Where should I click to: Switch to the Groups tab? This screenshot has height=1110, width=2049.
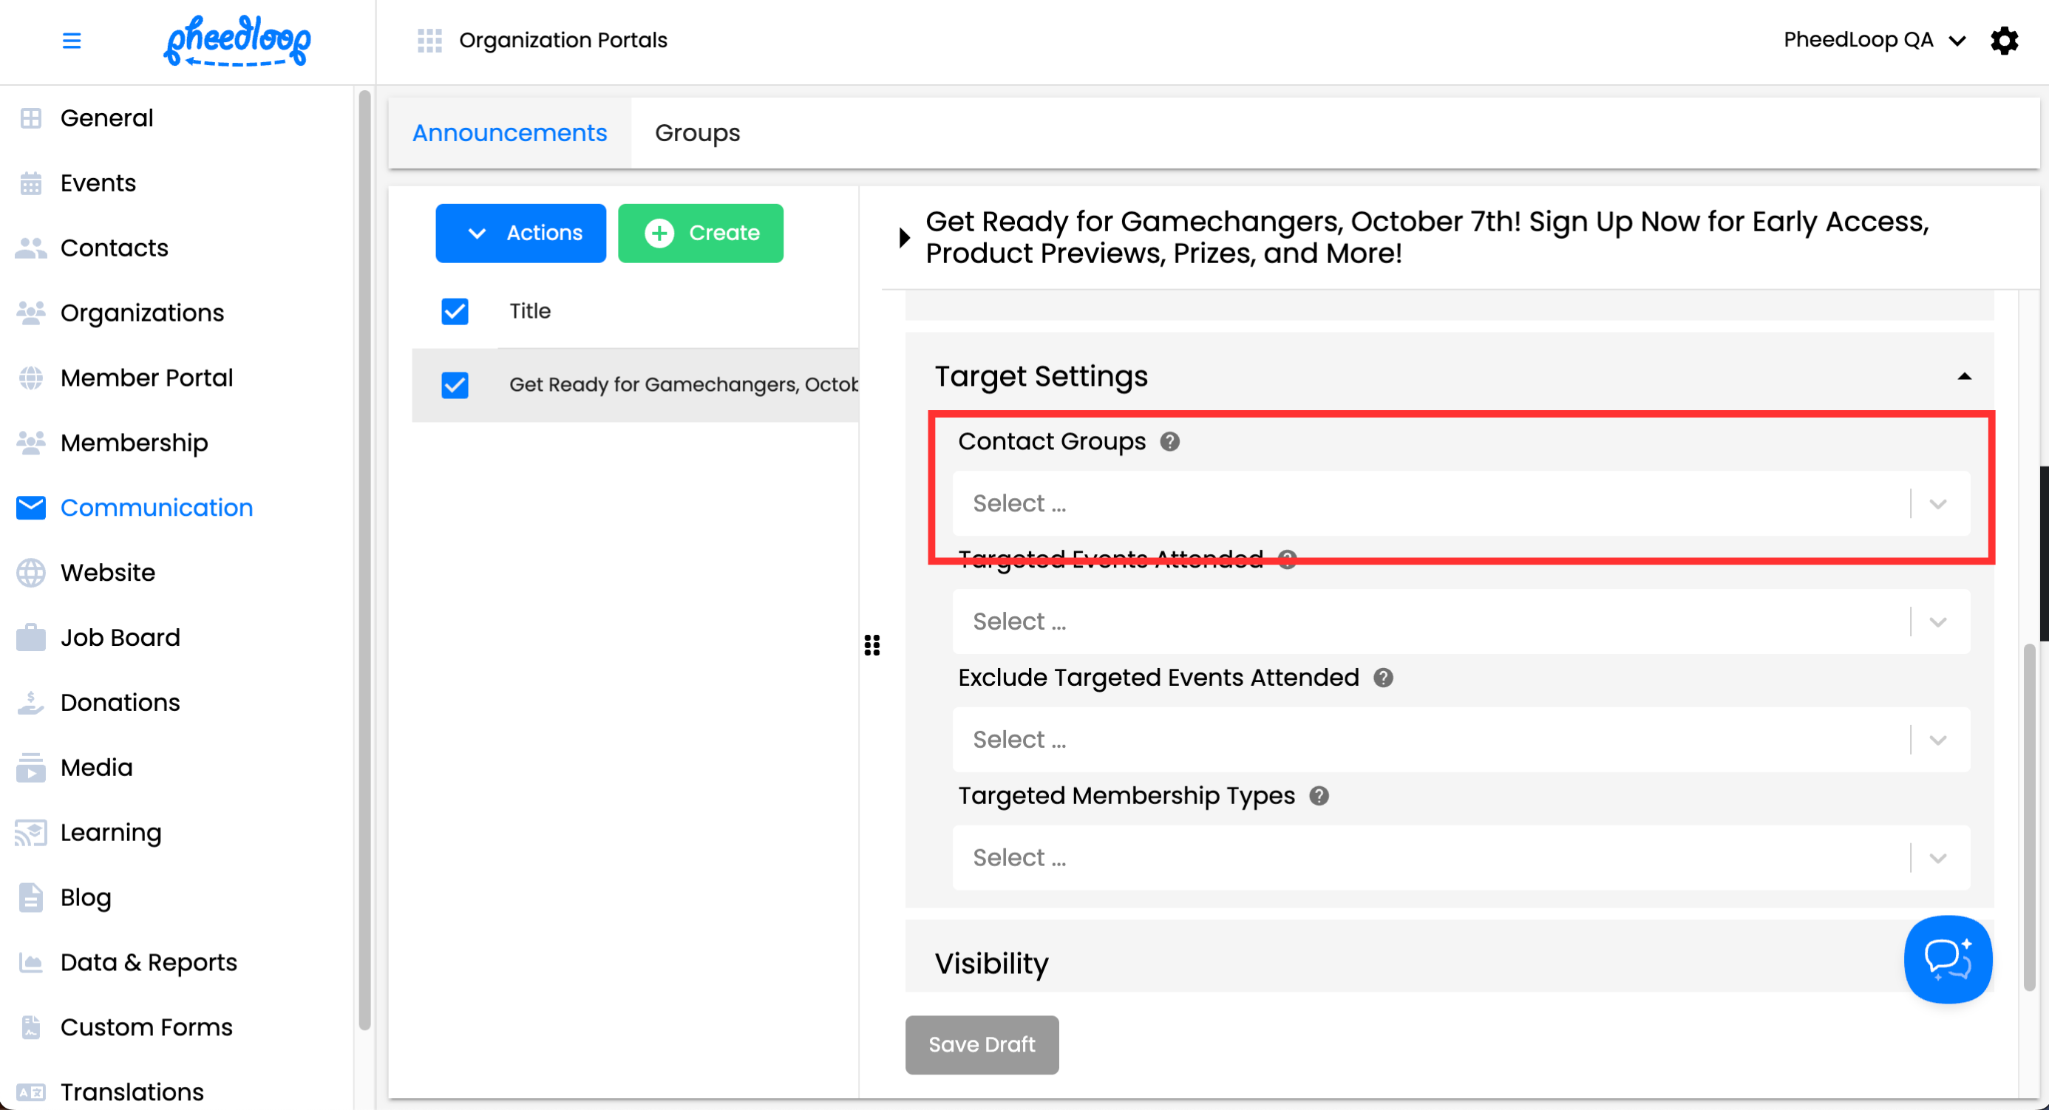(697, 133)
